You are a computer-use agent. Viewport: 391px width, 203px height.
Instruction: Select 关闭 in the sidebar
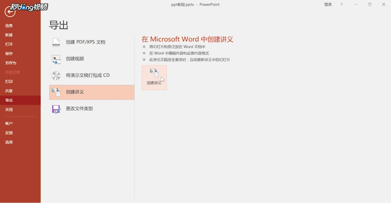tap(9, 110)
